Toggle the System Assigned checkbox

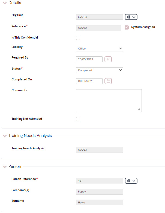tap(127, 27)
